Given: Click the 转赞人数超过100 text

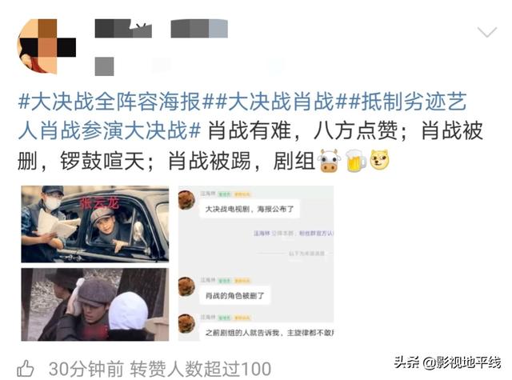Looking at the screenshot, I should [201, 369].
